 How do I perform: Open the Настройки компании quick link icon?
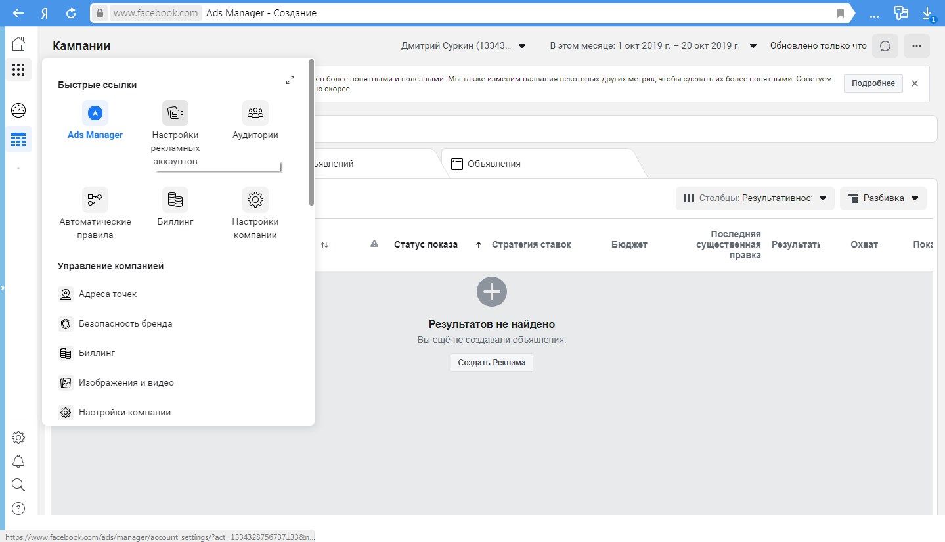[x=255, y=199]
